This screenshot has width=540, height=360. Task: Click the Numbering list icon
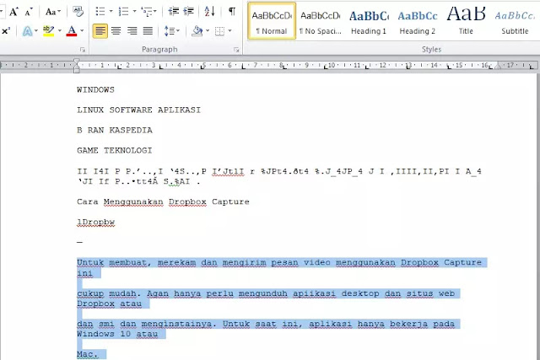point(124,11)
